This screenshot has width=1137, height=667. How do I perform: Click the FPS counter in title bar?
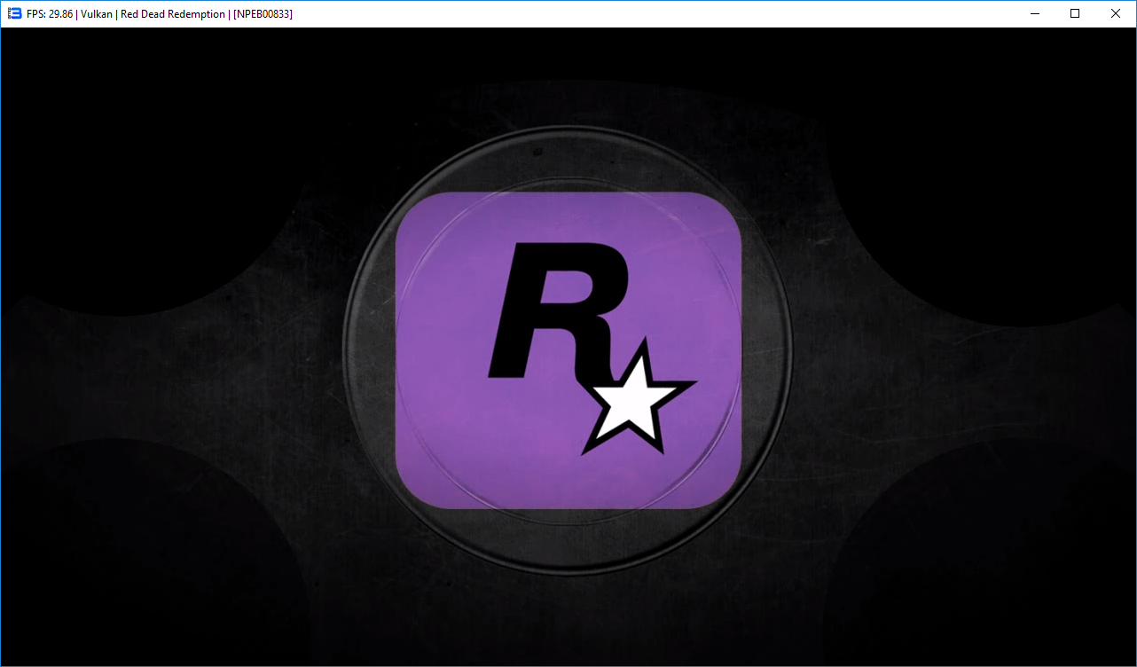tap(50, 14)
